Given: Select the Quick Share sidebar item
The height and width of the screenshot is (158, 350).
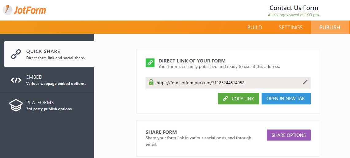Looking at the screenshot, I should click(x=49, y=54).
